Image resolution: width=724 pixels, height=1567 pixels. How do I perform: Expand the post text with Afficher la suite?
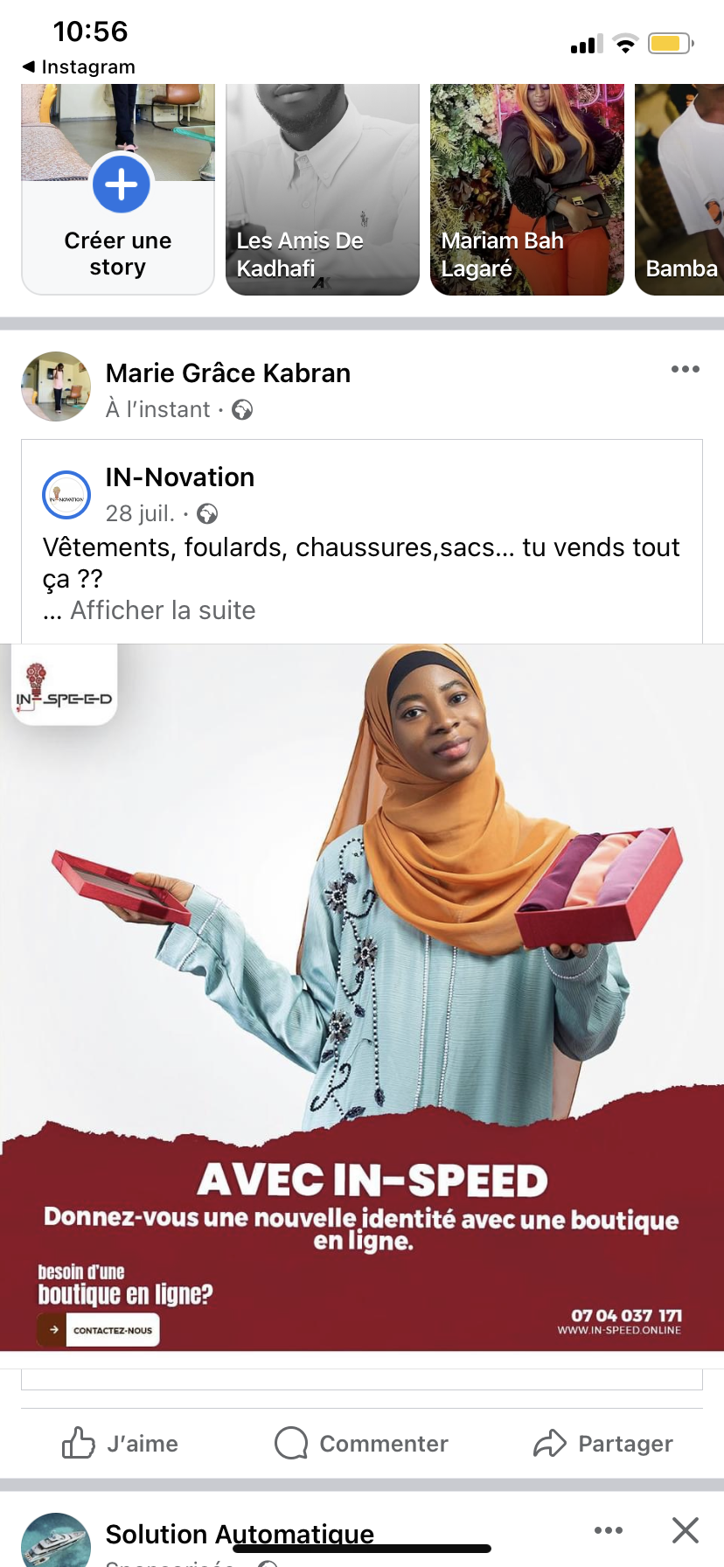point(163,610)
